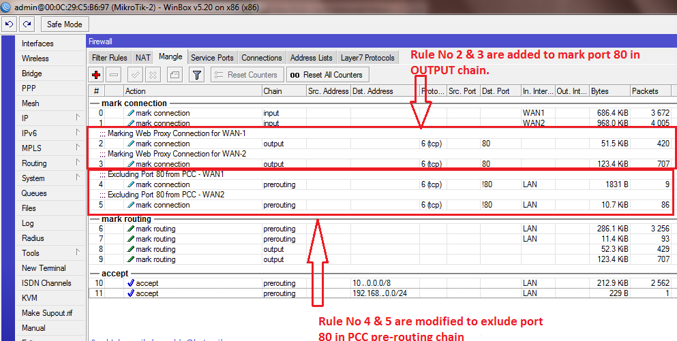Image resolution: width=677 pixels, height=341 pixels.
Task: Click the Undo arrow icon
Action: (x=10, y=24)
